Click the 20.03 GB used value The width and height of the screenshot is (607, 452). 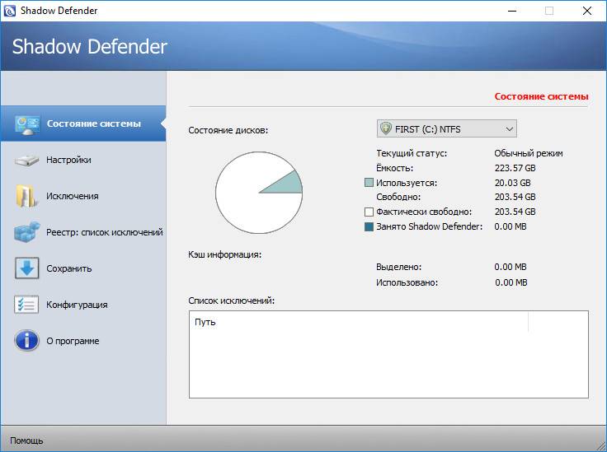click(512, 183)
